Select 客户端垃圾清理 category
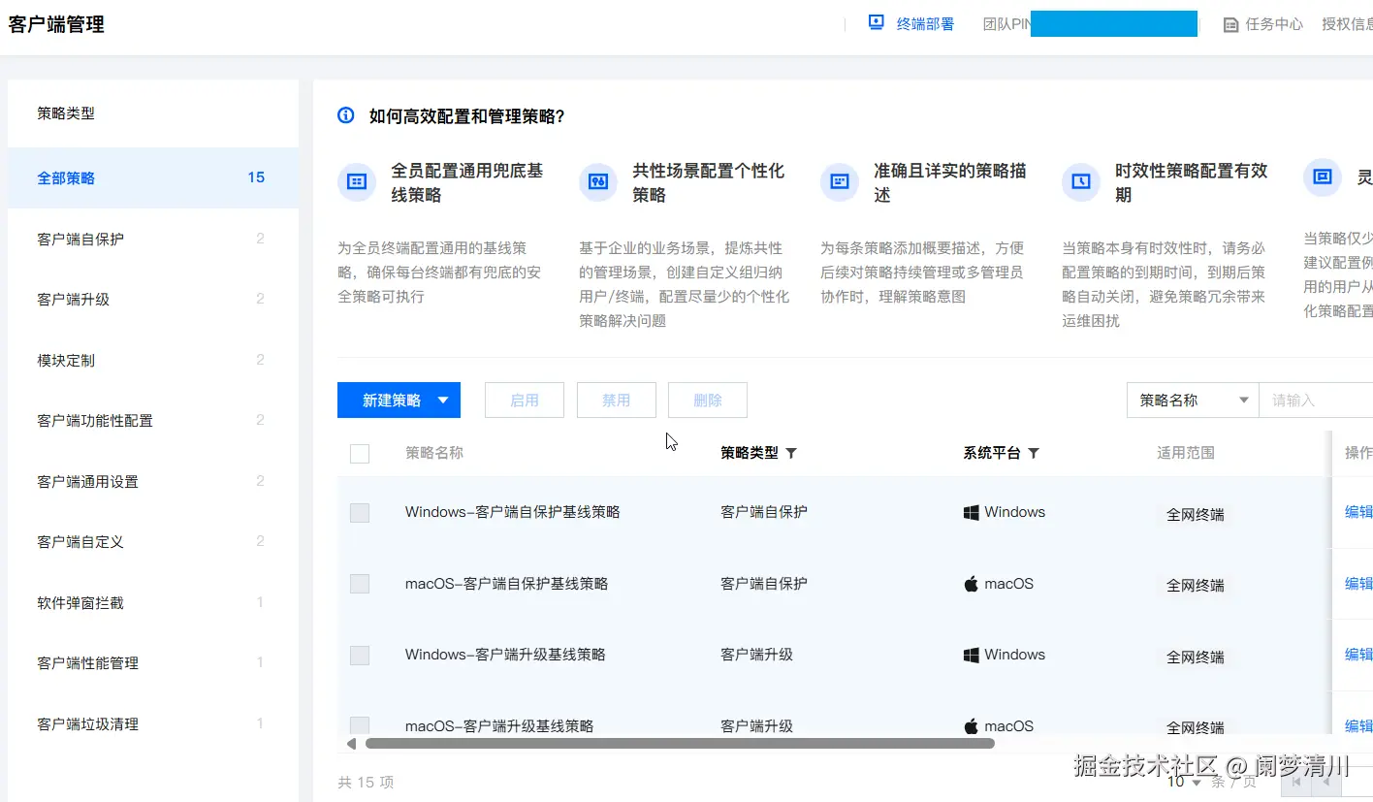 click(x=153, y=724)
